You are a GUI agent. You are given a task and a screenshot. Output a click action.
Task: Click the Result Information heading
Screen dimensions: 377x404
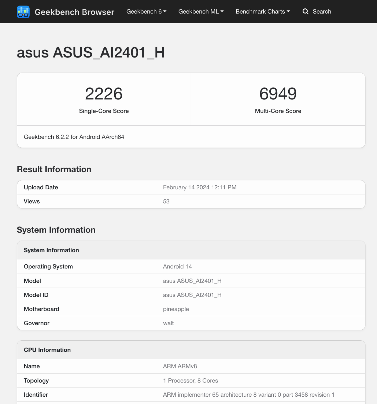[x=54, y=169]
